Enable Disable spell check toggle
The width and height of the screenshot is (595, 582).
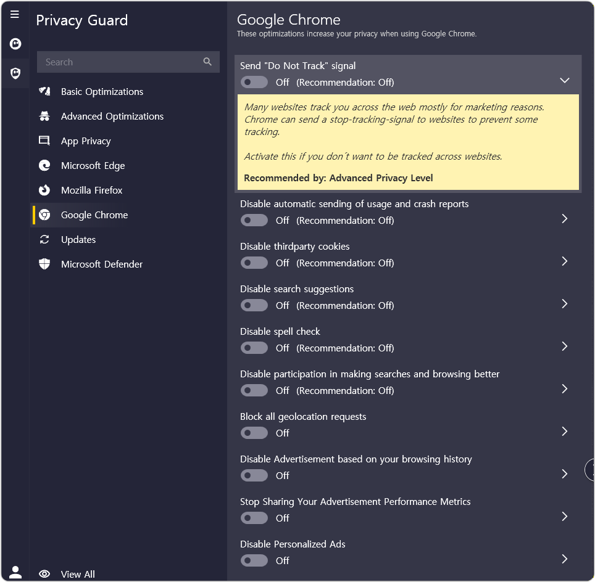(x=254, y=348)
